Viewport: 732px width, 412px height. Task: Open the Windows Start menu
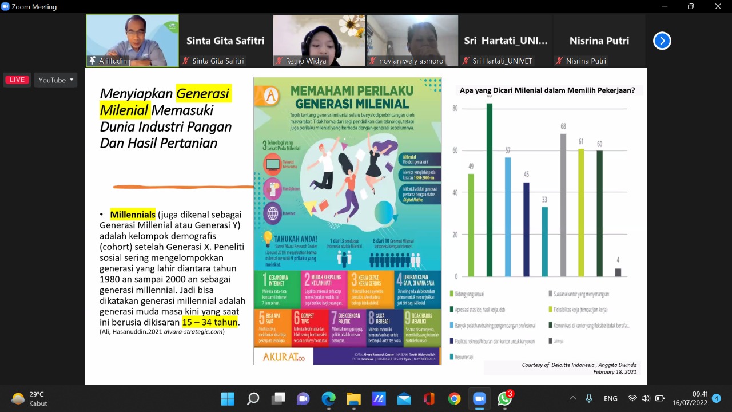tap(228, 399)
